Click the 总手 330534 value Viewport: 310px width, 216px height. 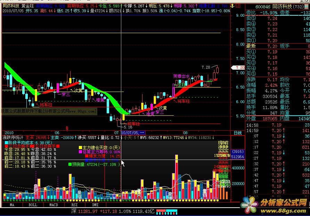pos(270,96)
